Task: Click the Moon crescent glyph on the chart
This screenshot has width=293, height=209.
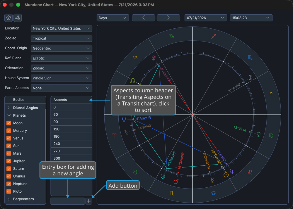Action: pyautogui.click(x=250, y=77)
